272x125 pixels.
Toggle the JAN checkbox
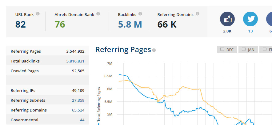(244, 49)
